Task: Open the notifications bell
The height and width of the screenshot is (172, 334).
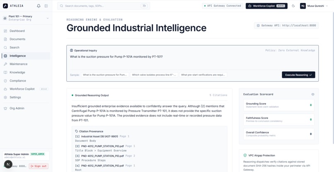Action: click(39, 6)
